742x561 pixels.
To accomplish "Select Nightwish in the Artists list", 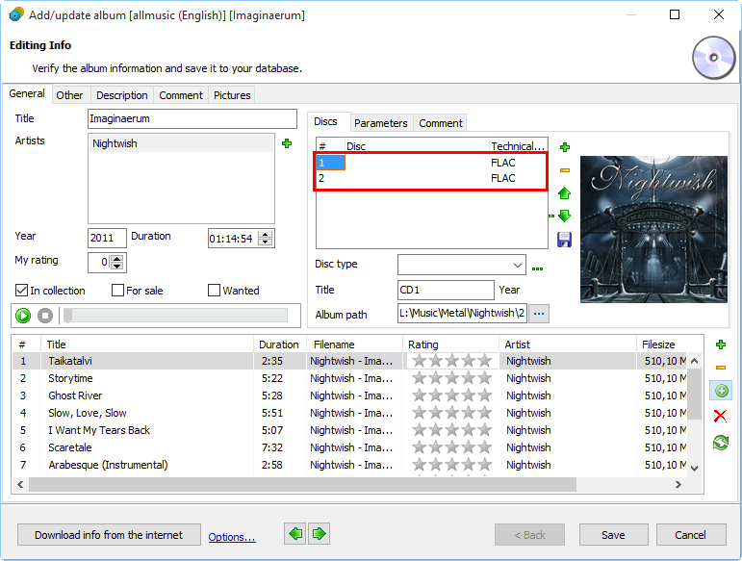I will click(181, 143).
